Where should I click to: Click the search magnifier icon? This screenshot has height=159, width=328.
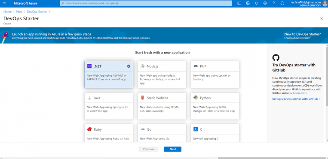[62, 3]
